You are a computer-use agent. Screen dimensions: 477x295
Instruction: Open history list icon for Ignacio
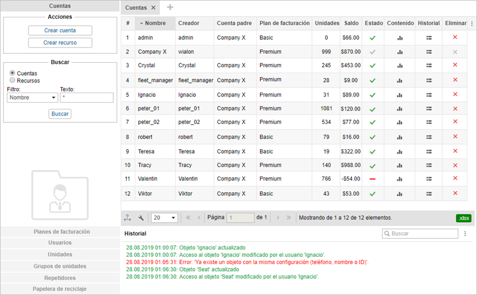tap(429, 95)
